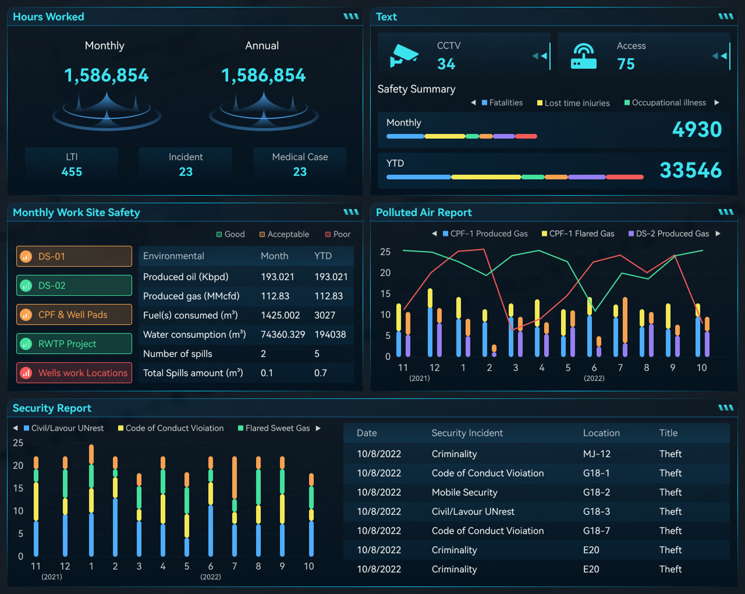Click the Water consumption row label
Viewport: 745px width, 594px height.
(x=195, y=334)
